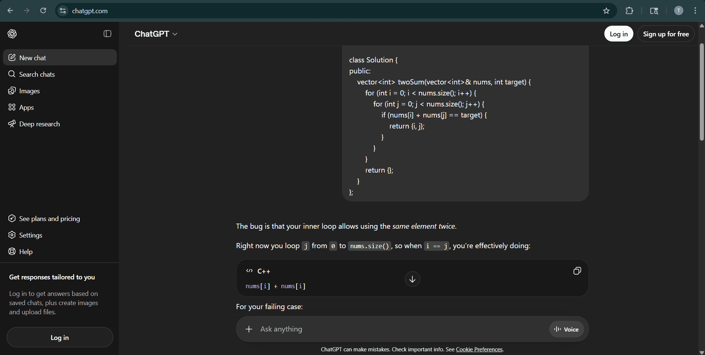Click the sidebar Log in button
The image size is (705, 355).
(60, 337)
